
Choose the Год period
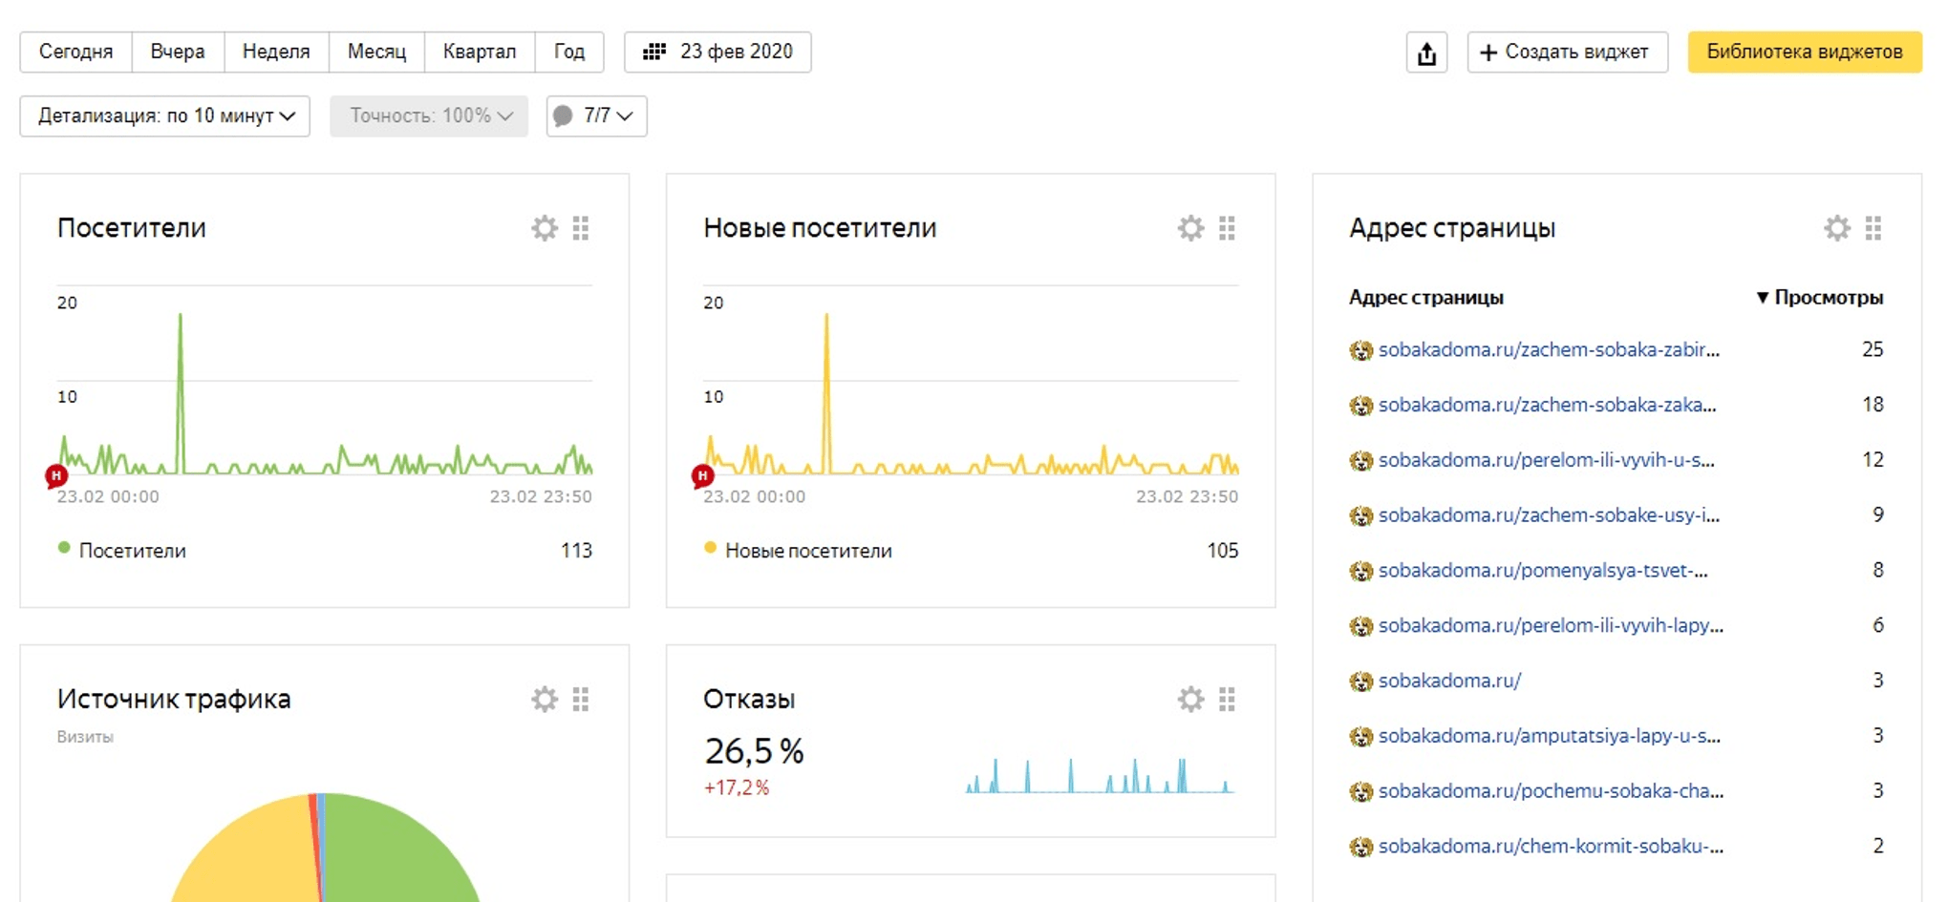pos(569,52)
